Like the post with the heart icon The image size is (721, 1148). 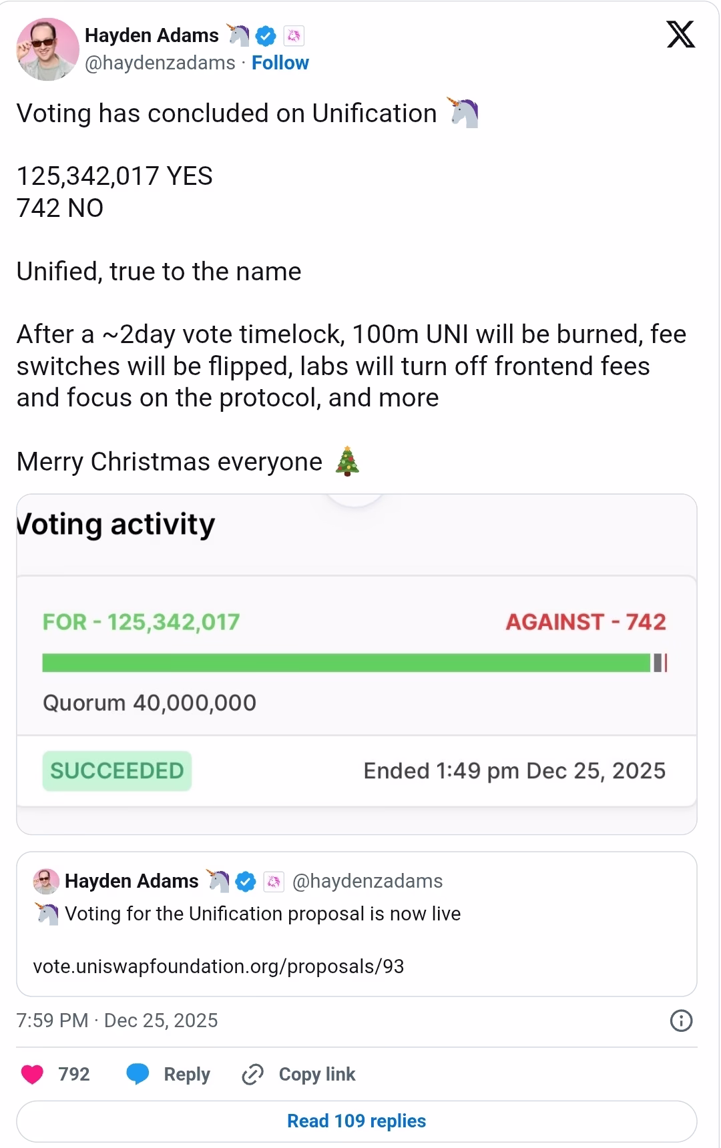(x=32, y=1074)
